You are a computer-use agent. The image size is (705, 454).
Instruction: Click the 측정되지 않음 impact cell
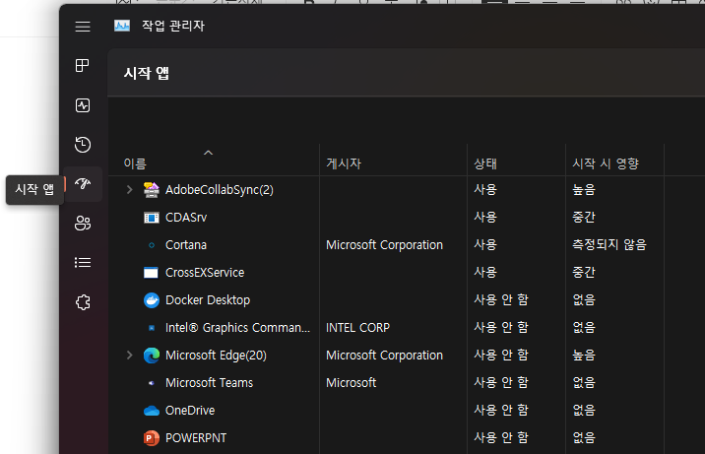[609, 245]
